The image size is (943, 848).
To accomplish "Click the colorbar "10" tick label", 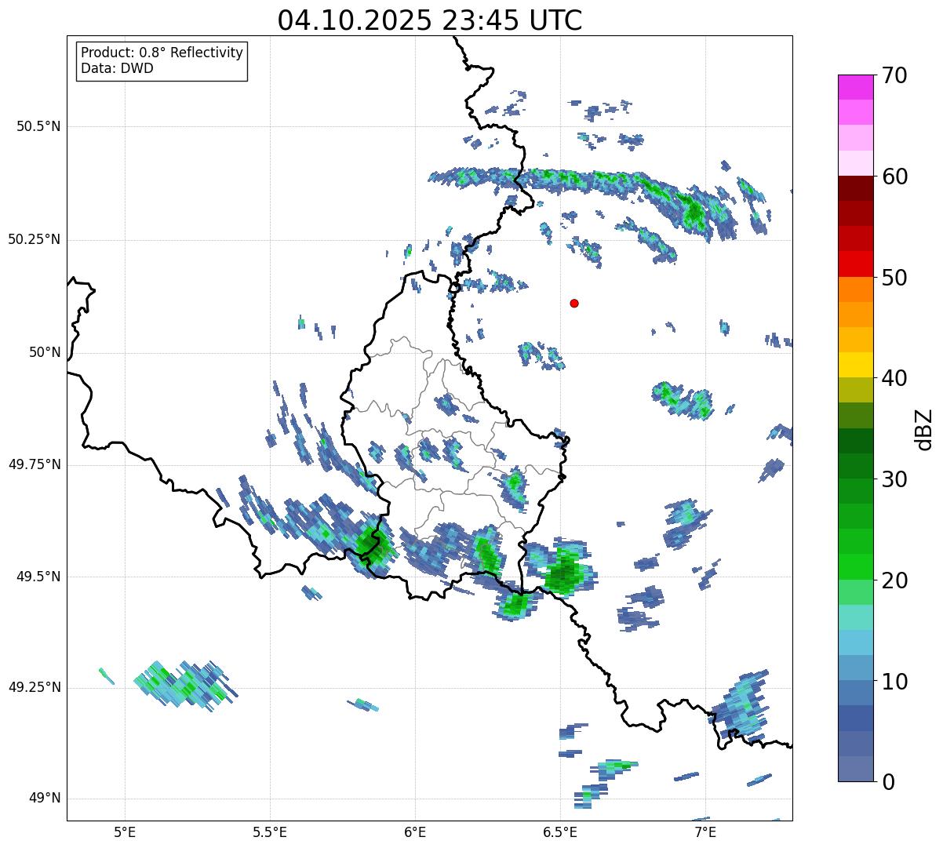I will (894, 682).
